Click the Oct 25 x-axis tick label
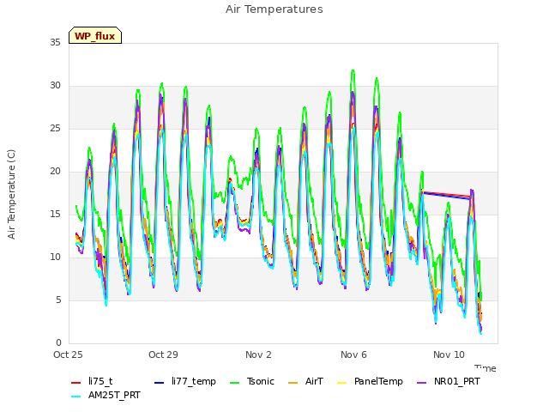The width and height of the screenshot is (549, 412). [x=69, y=354]
